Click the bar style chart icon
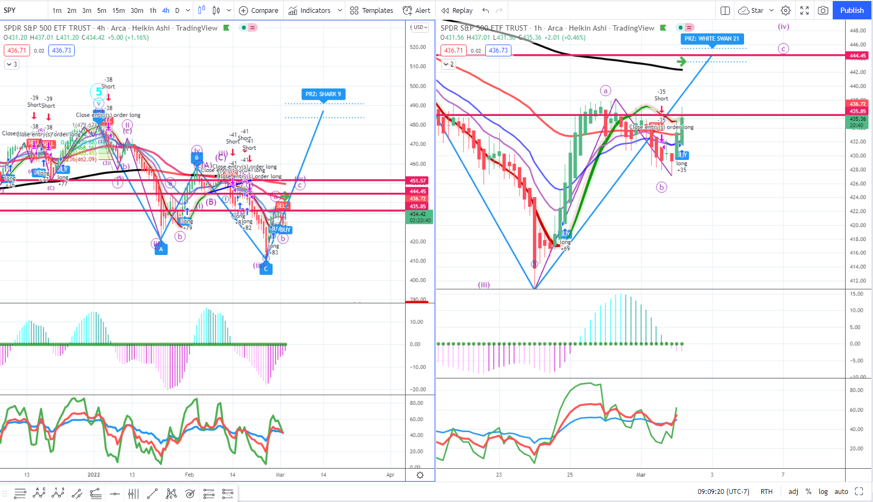The width and height of the screenshot is (873, 502). tap(201, 10)
